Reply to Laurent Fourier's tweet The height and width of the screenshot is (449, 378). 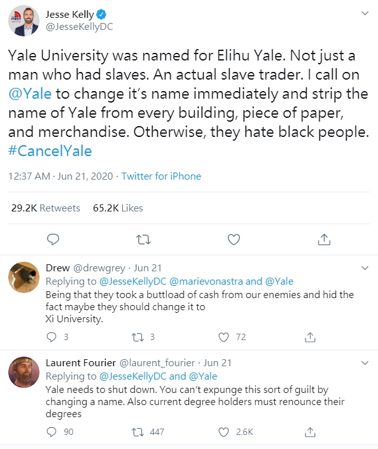[52, 432]
